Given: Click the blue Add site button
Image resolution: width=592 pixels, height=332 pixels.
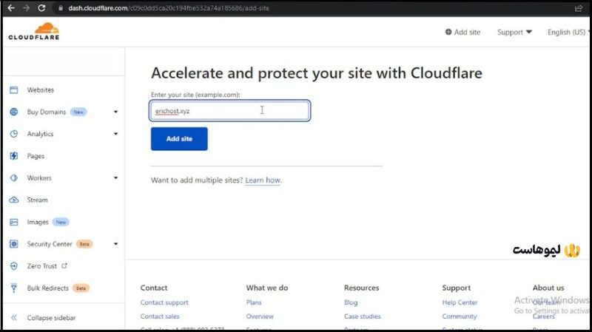Looking at the screenshot, I should point(179,139).
